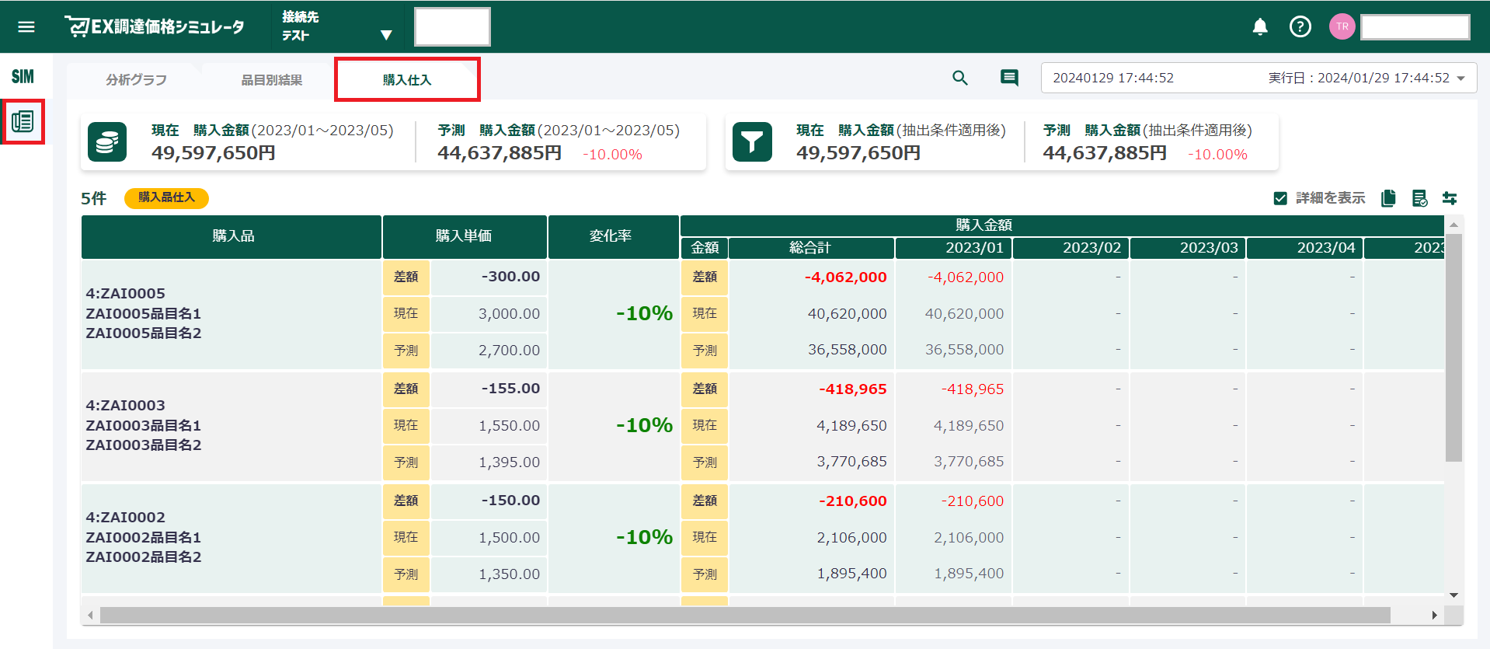
Task: Click the 購入単価 column header
Action: tap(465, 236)
